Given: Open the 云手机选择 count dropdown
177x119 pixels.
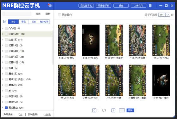Looking at the screenshot, I should point(168,14).
